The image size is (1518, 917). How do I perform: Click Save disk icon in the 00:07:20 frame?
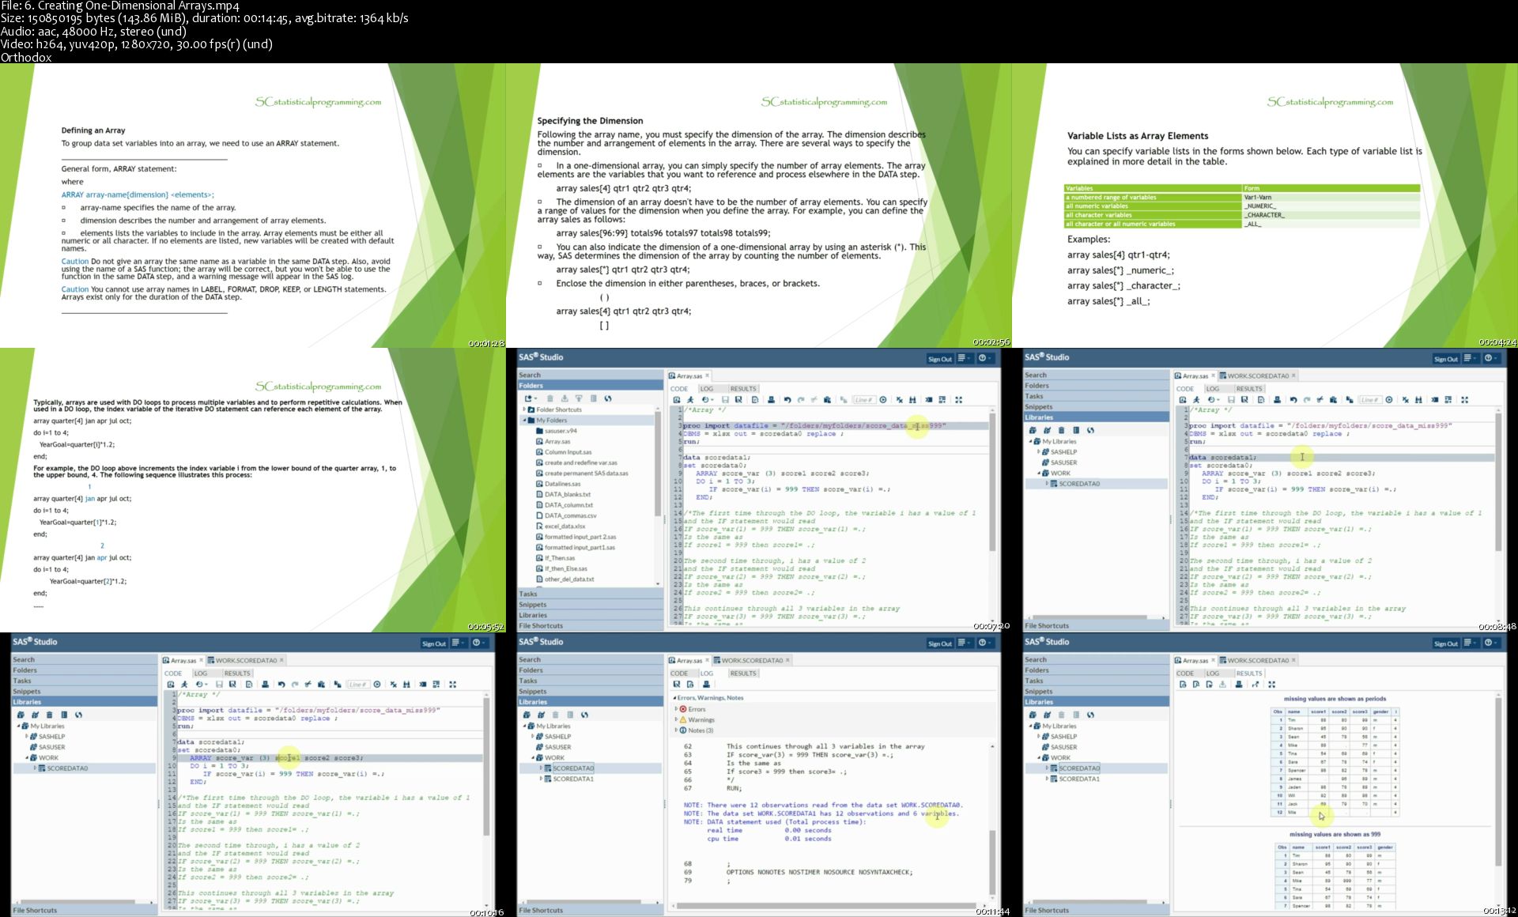(725, 400)
